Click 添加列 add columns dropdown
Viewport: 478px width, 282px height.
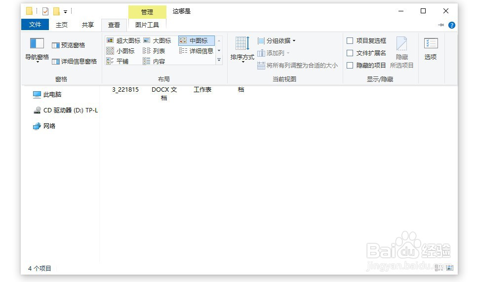click(273, 53)
